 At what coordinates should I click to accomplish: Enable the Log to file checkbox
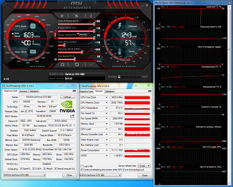click(x=82, y=166)
